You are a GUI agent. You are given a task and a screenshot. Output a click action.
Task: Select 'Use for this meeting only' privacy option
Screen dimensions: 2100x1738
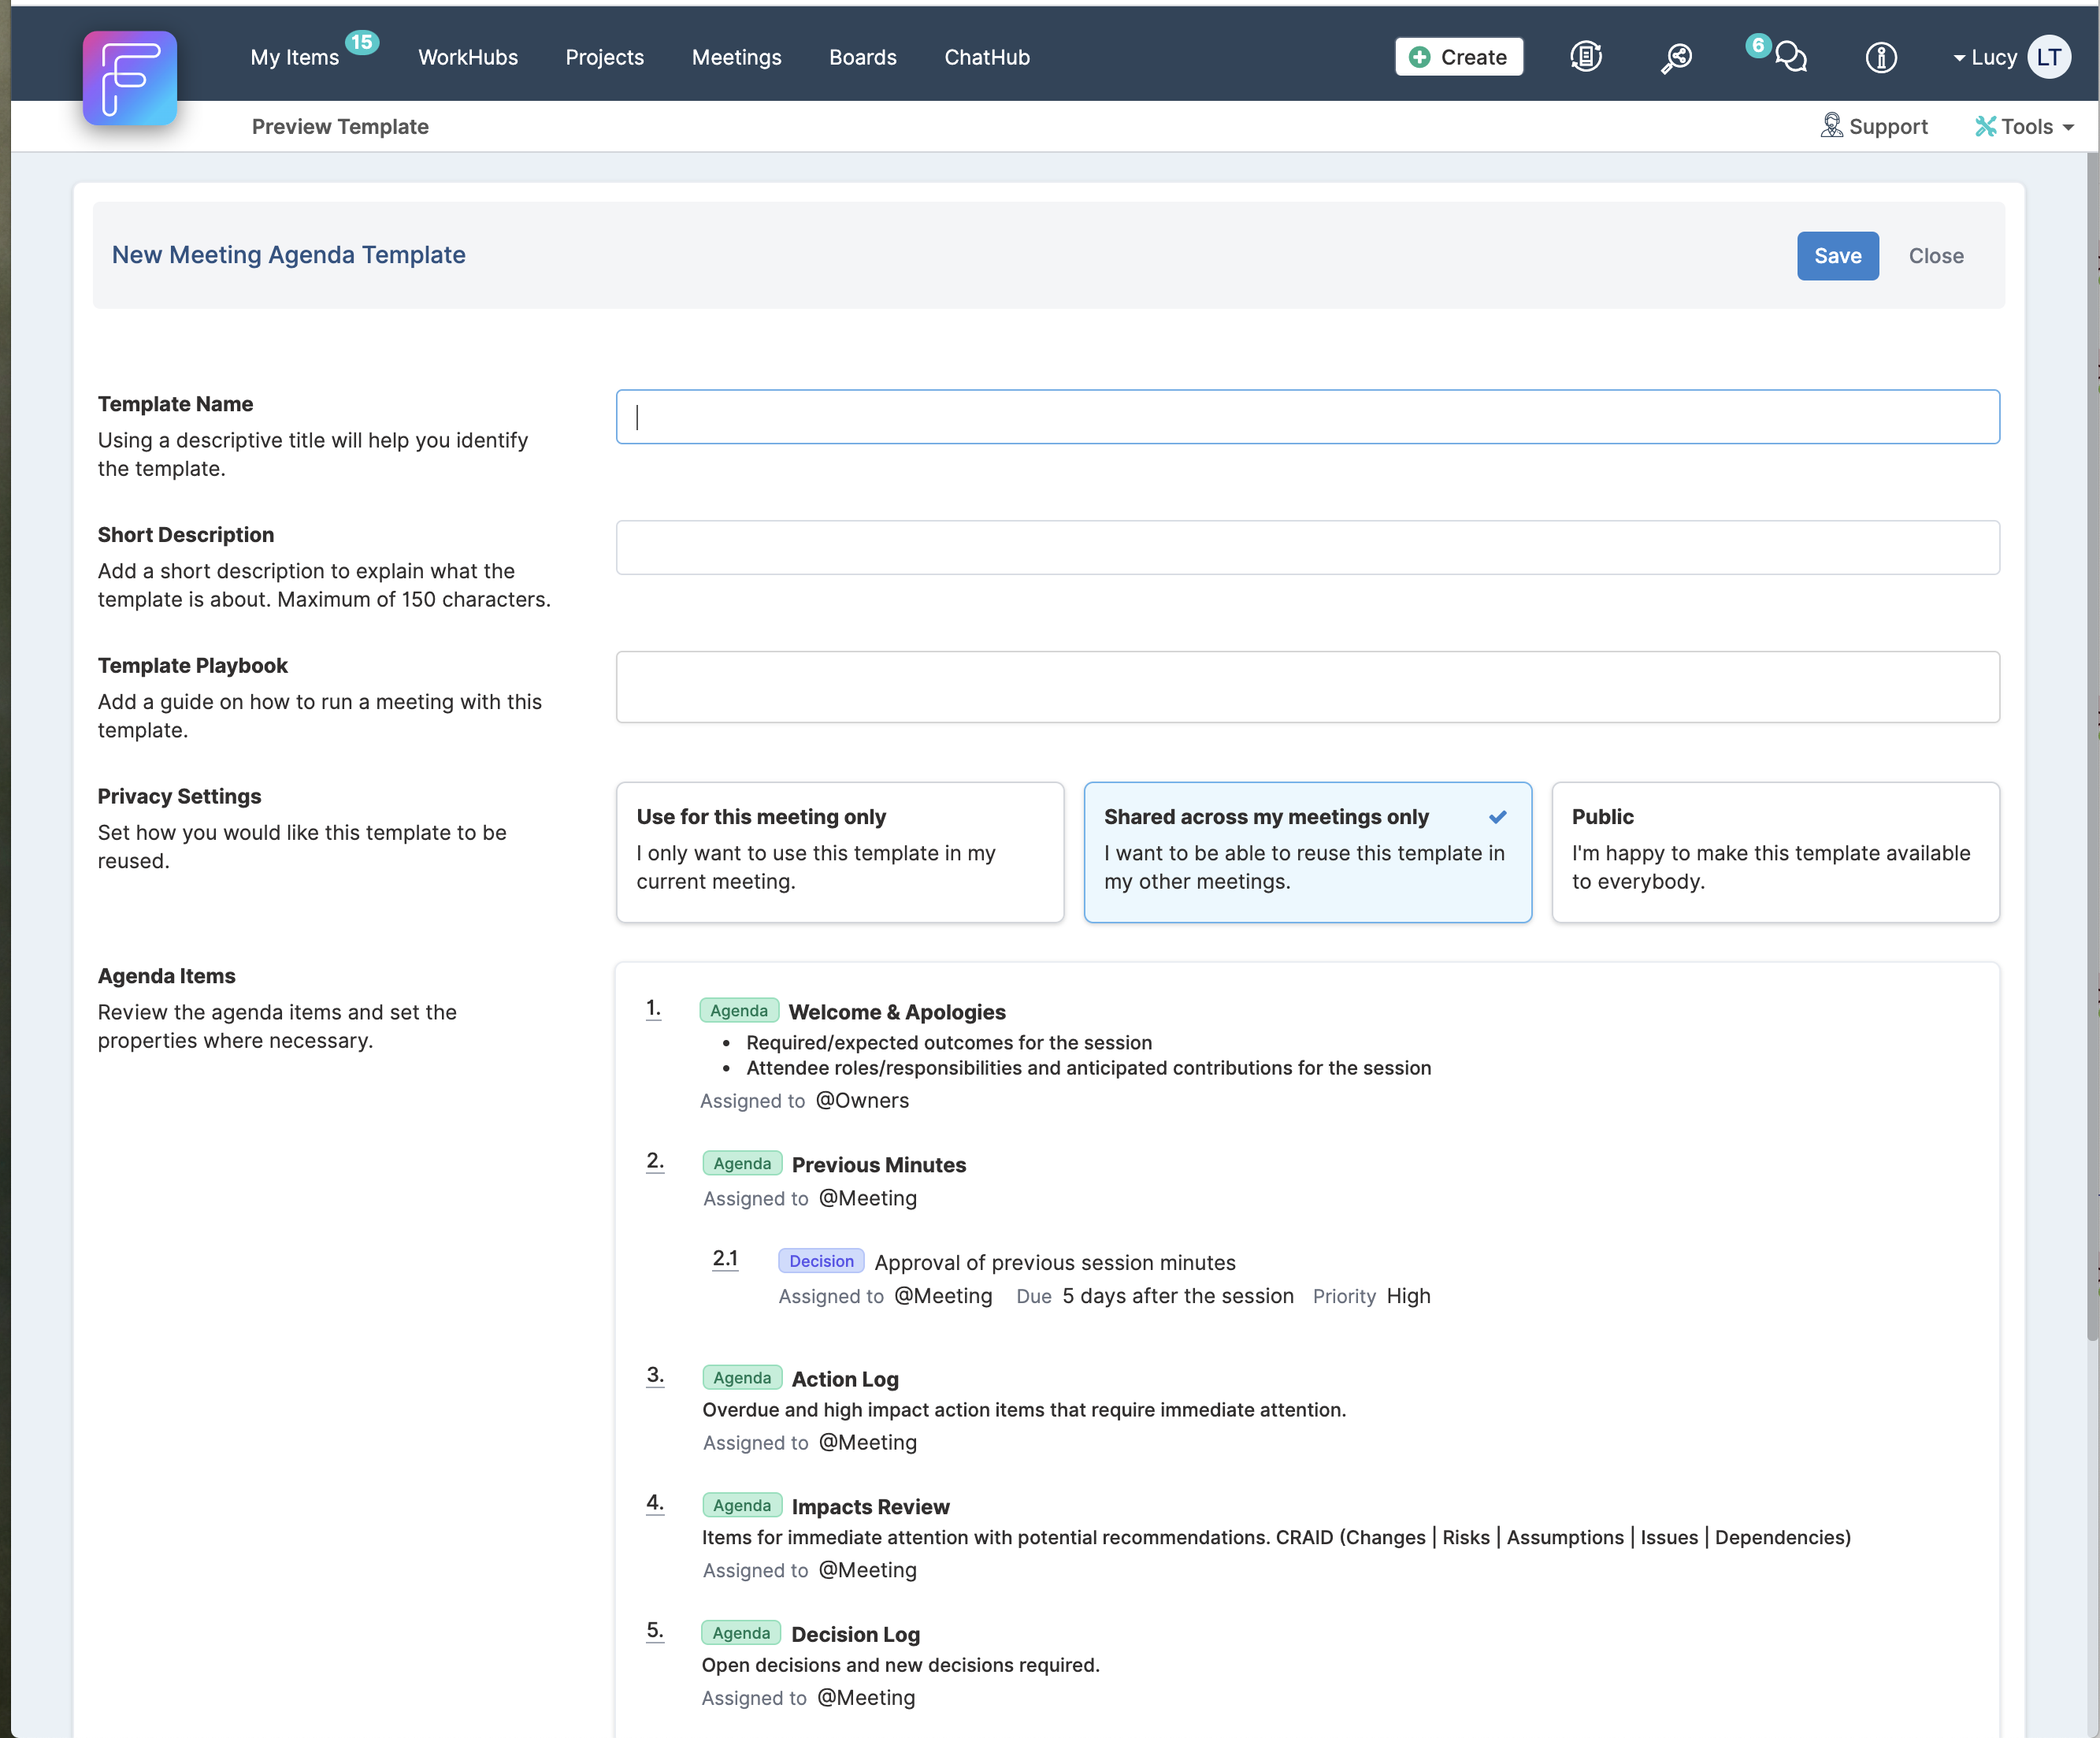click(x=840, y=852)
